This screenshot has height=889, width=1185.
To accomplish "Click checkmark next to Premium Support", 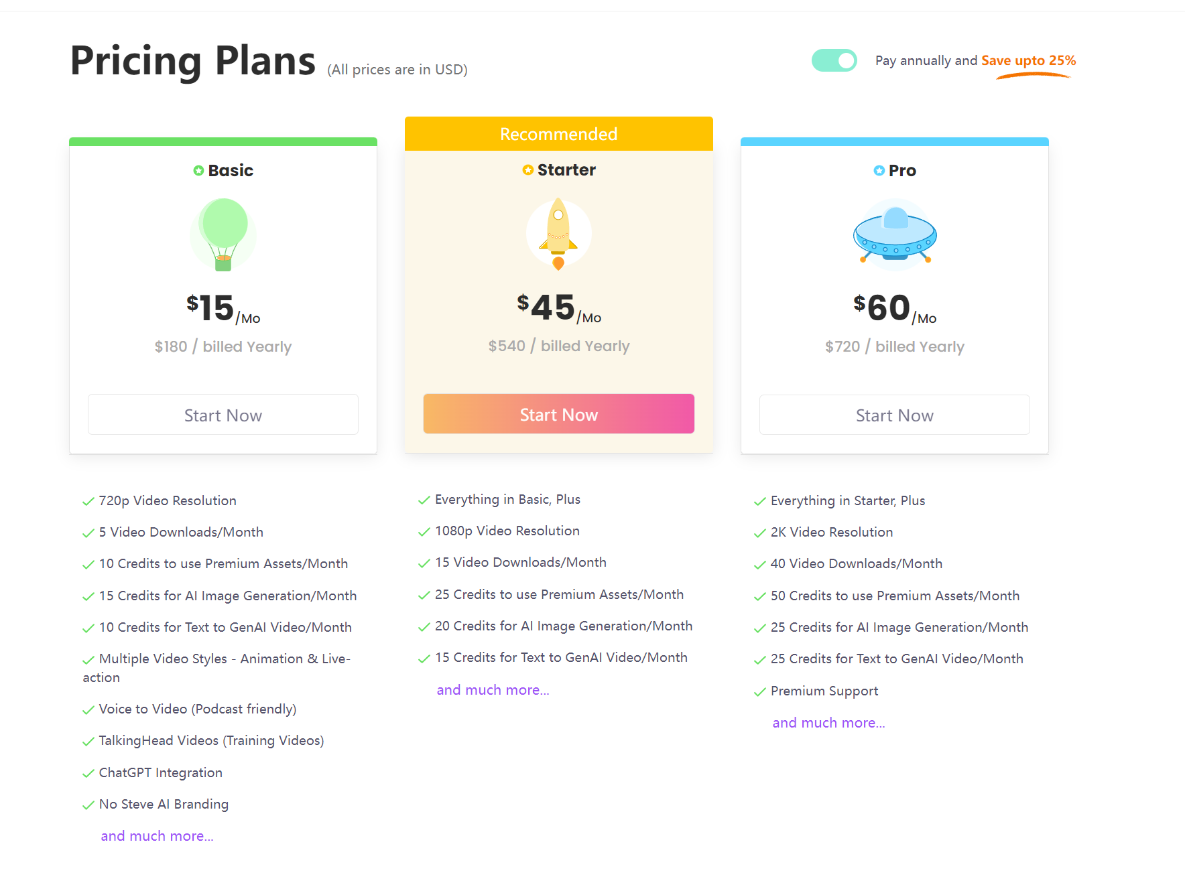I will click(759, 691).
